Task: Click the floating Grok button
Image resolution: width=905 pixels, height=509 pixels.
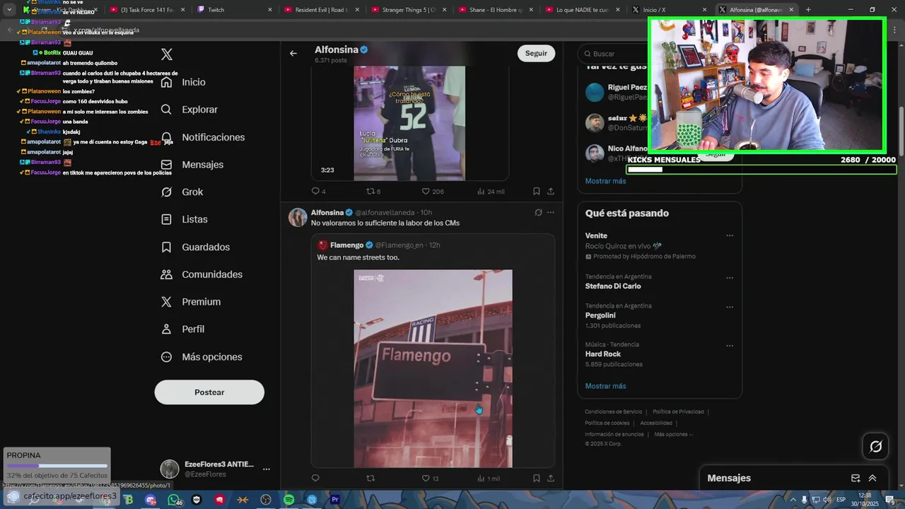Action: coord(876,446)
